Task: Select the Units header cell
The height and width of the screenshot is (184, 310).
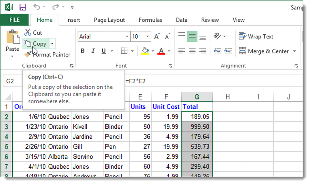Action: coord(140,107)
